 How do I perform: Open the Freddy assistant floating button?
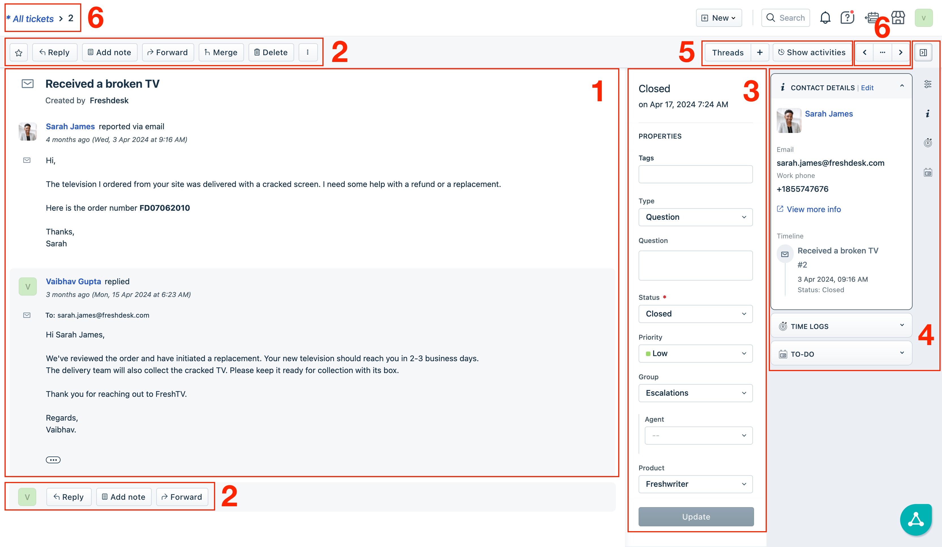[916, 520]
